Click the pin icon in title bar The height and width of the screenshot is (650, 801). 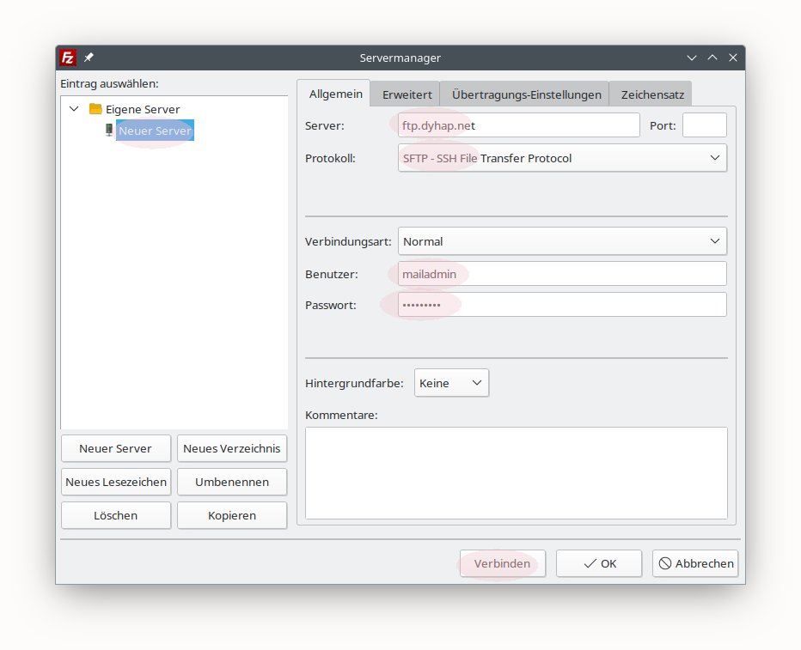[x=89, y=58]
